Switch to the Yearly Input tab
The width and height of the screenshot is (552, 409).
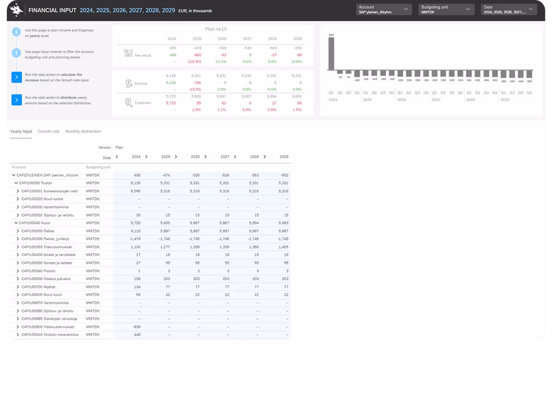tap(21, 131)
